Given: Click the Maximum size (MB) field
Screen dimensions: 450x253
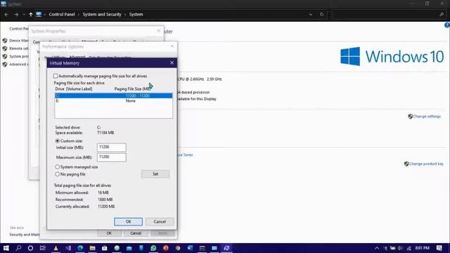Looking at the screenshot, I should click(111, 157).
